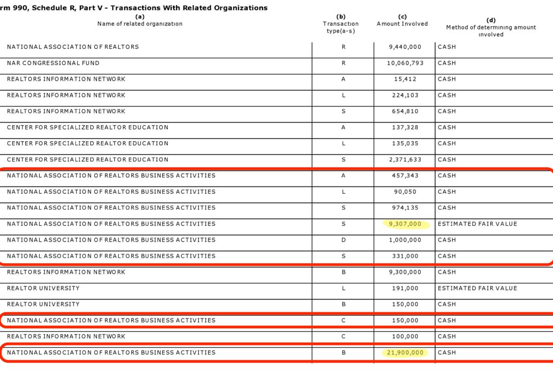Image resolution: width=553 pixels, height=371 pixels.
Task: Click 'REALTOR UNIVERSITY' in the 191,000 row
Action: pyautogui.click(x=43, y=288)
